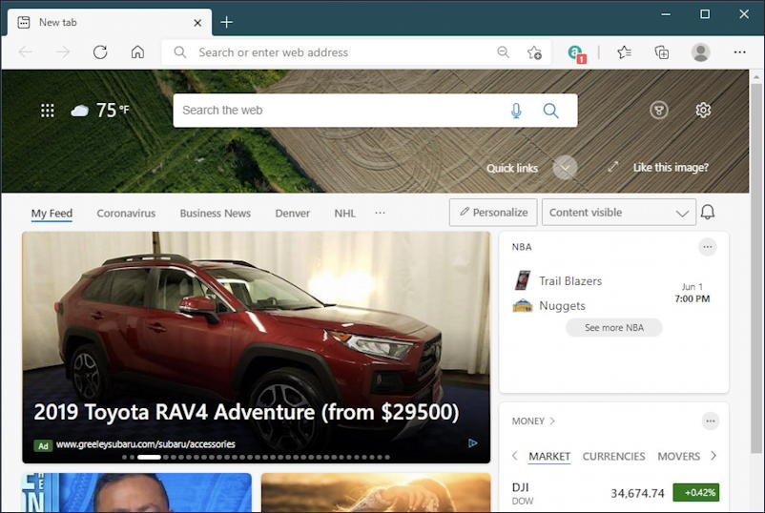The image size is (765, 513).
Task: Open page settings gear icon
Action: click(x=703, y=110)
